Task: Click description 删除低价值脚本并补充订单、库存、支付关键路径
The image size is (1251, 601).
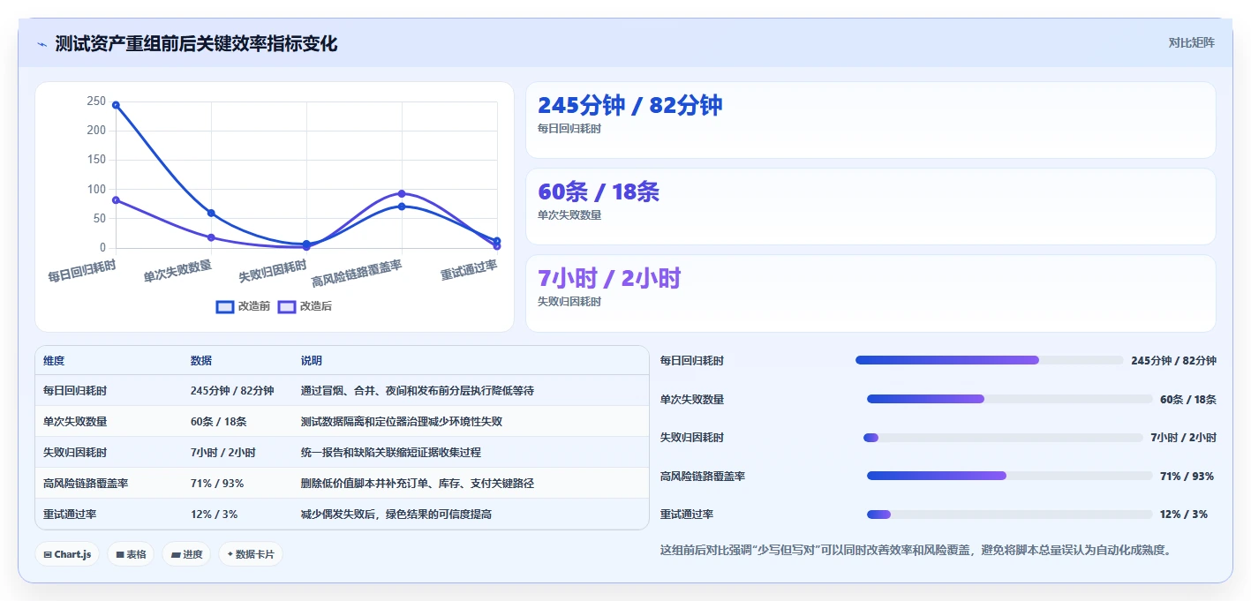Action: coord(418,483)
